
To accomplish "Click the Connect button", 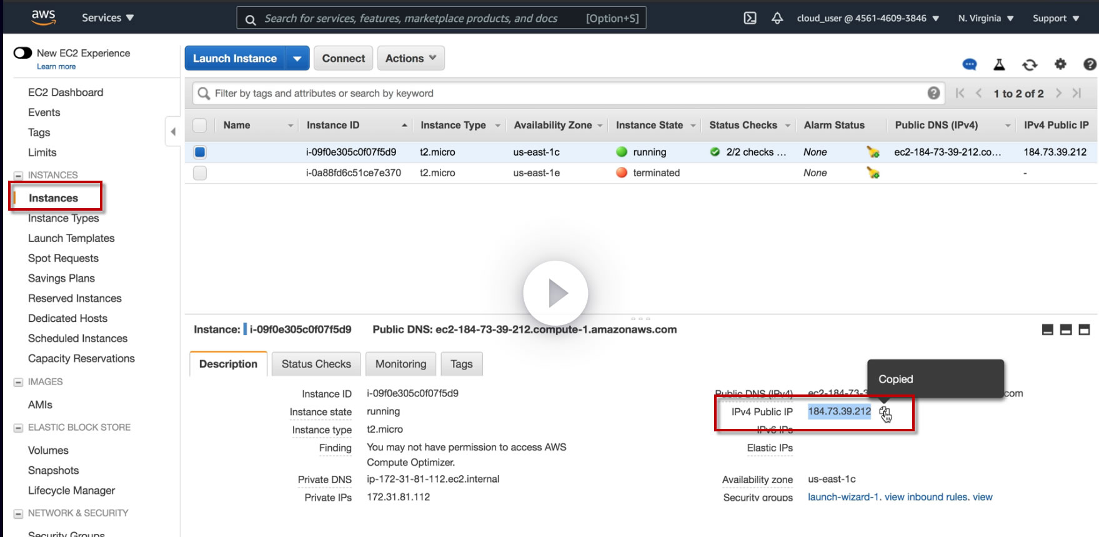I will [x=343, y=58].
